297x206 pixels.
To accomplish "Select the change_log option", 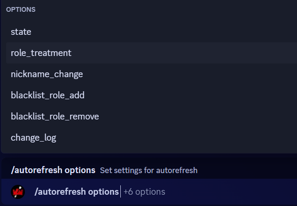I will click(33, 138).
